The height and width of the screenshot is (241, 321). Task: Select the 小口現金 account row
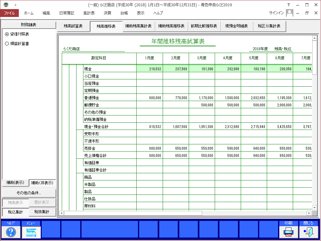[x=110, y=76]
